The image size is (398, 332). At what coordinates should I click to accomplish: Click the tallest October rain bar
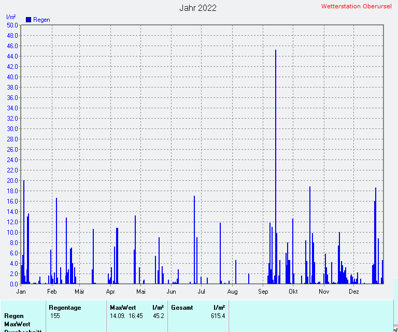click(x=310, y=235)
